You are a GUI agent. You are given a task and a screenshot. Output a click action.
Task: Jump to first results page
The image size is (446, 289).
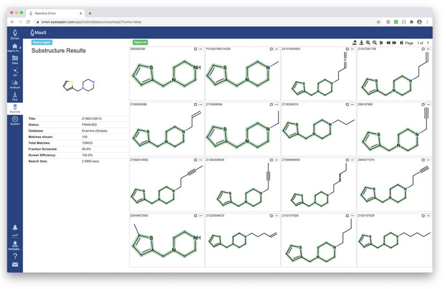point(381,43)
